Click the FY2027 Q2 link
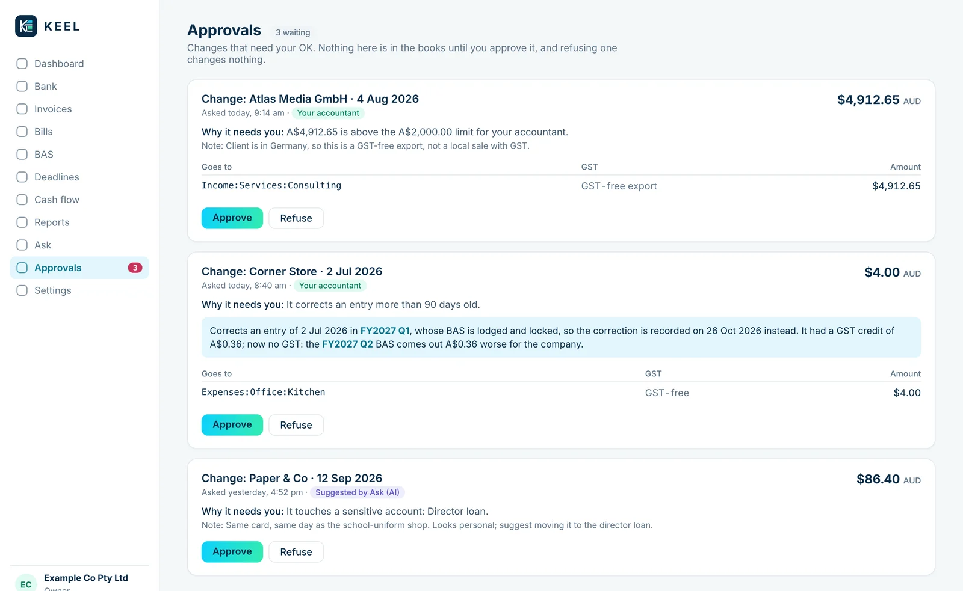 [x=347, y=344]
